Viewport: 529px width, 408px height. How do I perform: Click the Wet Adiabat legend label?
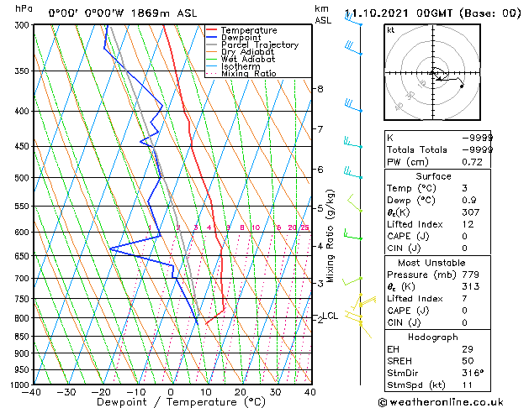(x=248, y=59)
